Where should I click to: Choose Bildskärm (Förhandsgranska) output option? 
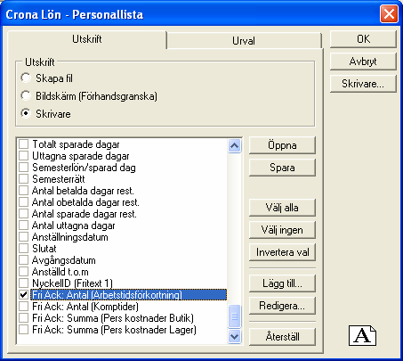pos(26,95)
